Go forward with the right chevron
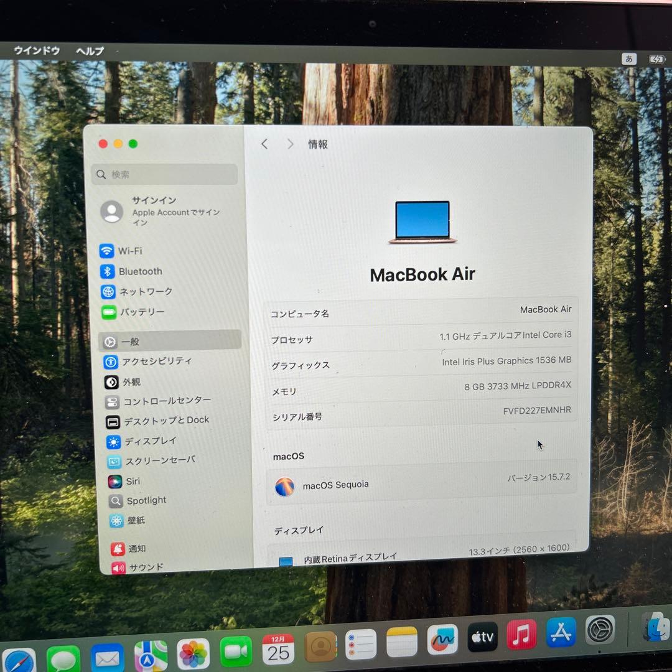Screen dimensions: 672x672 point(290,144)
